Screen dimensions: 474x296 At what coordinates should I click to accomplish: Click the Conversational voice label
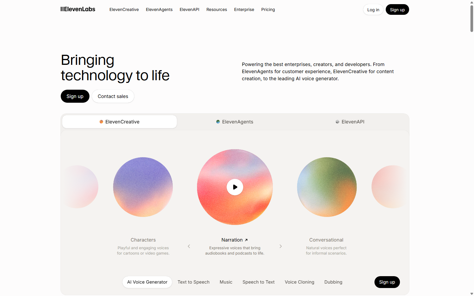[x=326, y=240]
